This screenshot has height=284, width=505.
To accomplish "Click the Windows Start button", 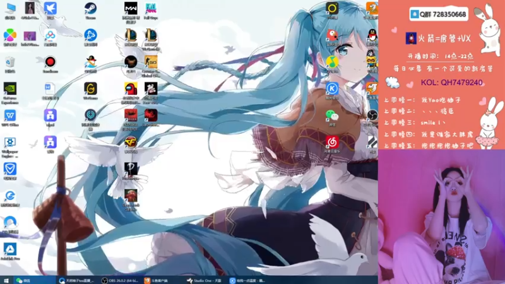I will 6,280.
